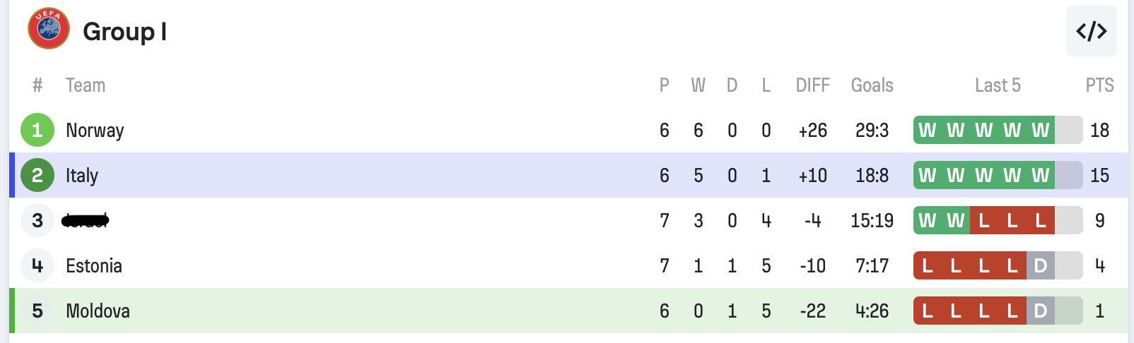1134x343 pixels.
Task: Select the Estonia team name
Action: click(x=94, y=265)
